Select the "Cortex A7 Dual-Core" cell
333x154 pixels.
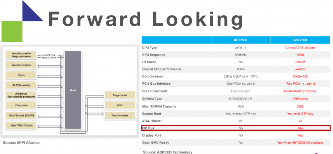click(300, 48)
